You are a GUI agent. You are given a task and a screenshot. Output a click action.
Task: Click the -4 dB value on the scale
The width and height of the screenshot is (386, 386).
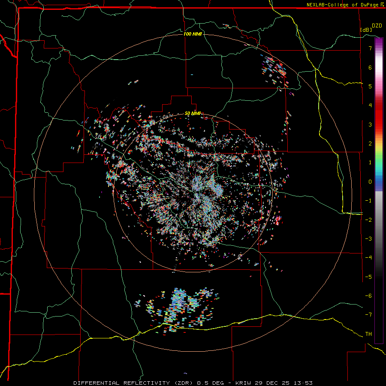[368, 258]
